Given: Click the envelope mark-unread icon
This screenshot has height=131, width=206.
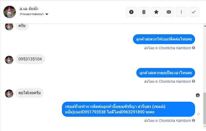Looking at the screenshot, I should [169, 12].
